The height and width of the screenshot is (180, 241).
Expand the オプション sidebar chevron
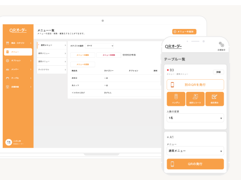coord(31,61)
